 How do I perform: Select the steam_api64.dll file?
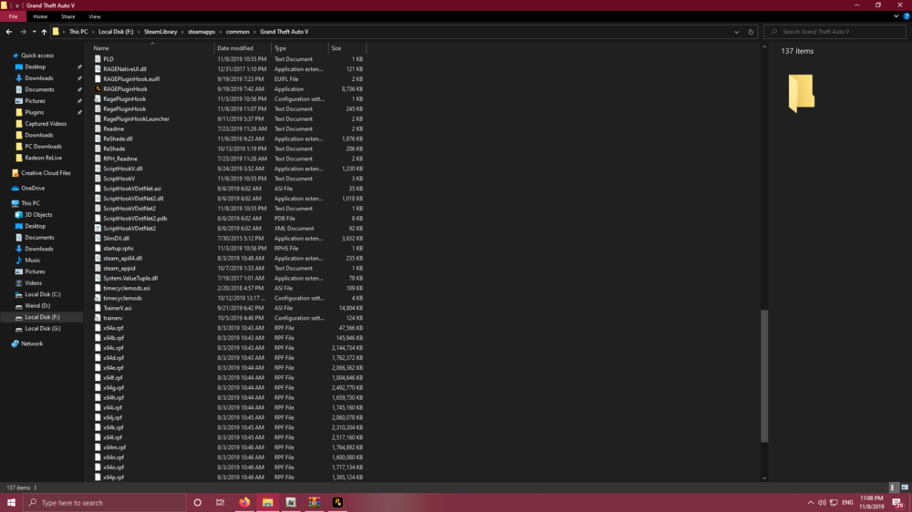122,258
